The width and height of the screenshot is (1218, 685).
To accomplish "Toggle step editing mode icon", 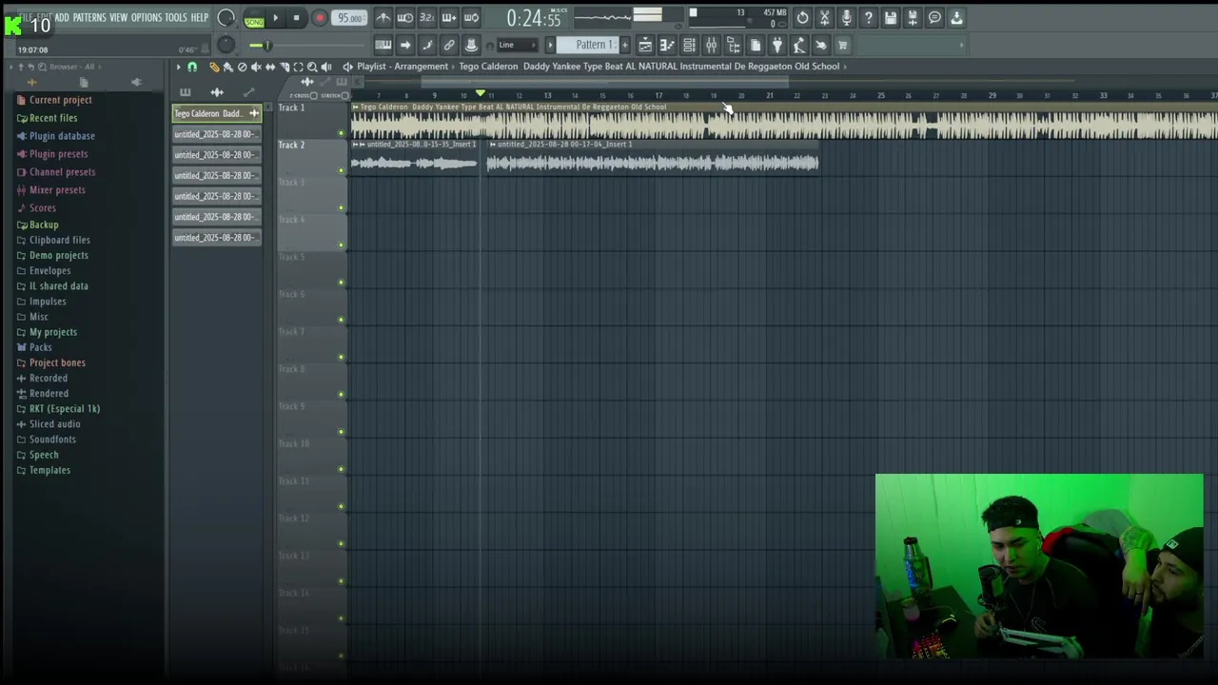I will tap(426, 45).
